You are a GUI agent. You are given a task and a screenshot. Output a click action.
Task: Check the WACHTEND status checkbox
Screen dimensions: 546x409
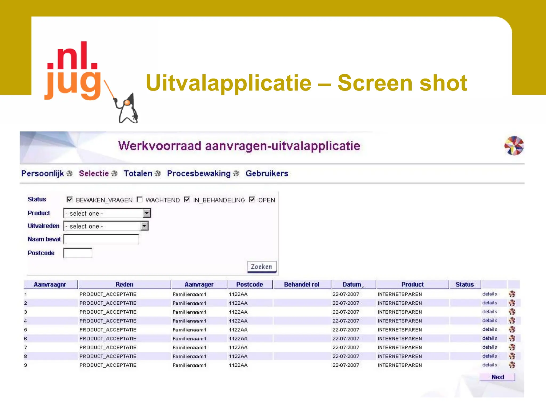[x=139, y=199]
